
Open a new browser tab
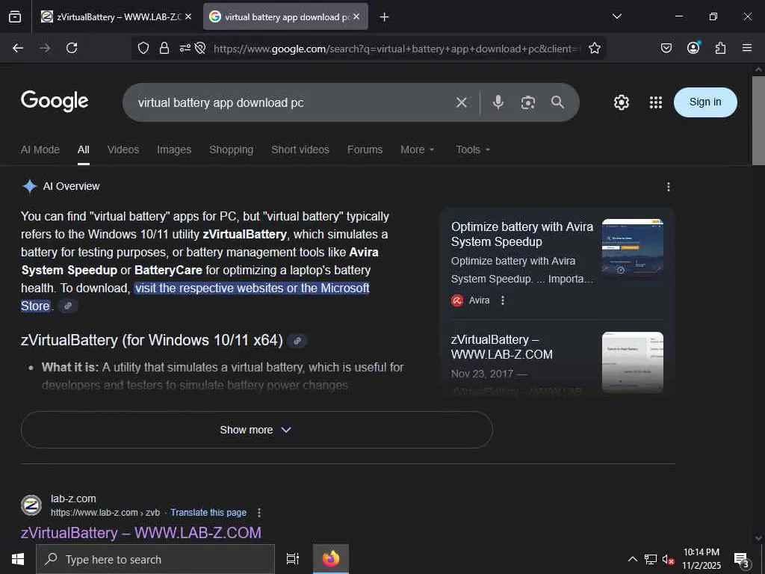(385, 17)
